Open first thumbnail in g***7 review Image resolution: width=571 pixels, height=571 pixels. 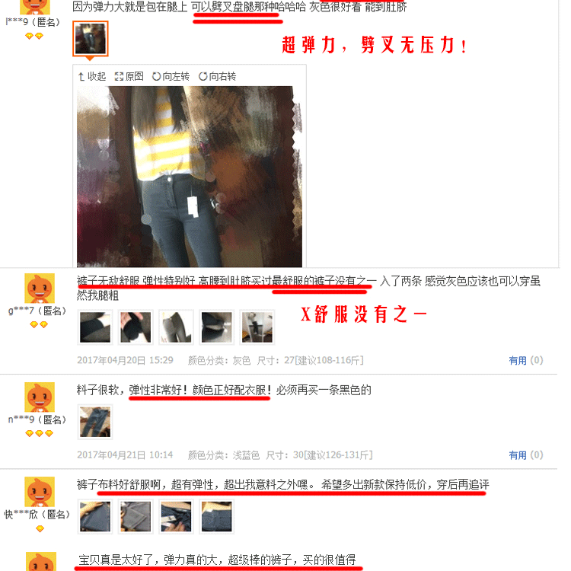[x=95, y=327]
